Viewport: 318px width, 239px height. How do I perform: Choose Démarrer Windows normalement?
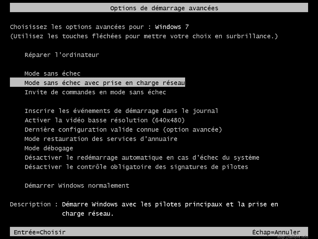[77, 186]
